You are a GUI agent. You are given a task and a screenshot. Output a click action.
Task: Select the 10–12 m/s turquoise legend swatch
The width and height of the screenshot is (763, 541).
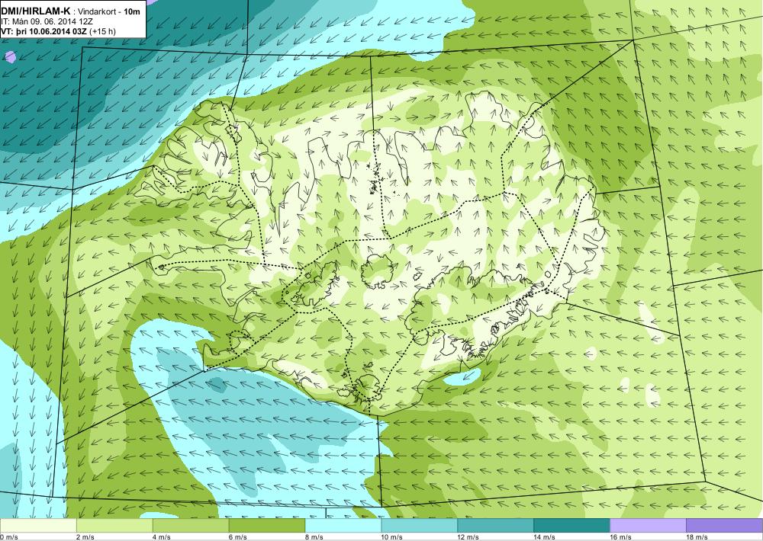pyautogui.click(x=420, y=526)
